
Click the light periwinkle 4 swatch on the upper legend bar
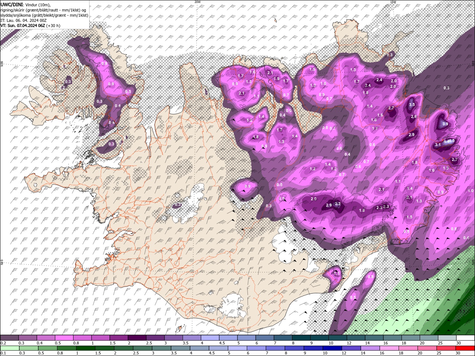(210, 338)
